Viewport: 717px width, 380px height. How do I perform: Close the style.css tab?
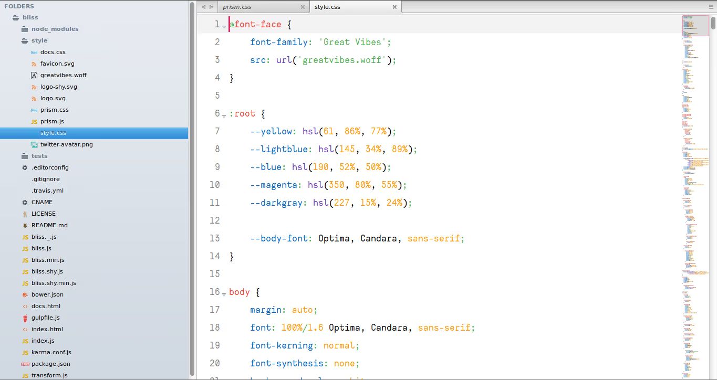tap(394, 7)
